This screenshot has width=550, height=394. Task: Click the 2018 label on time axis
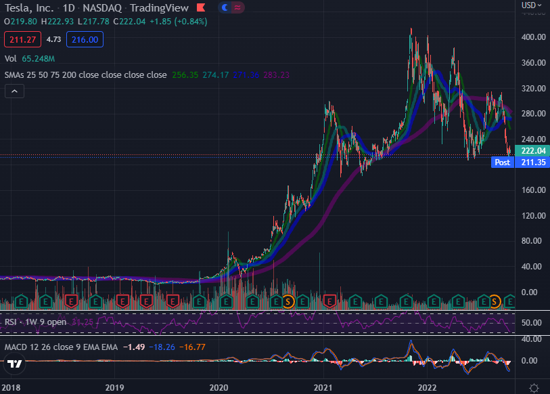click(11, 388)
